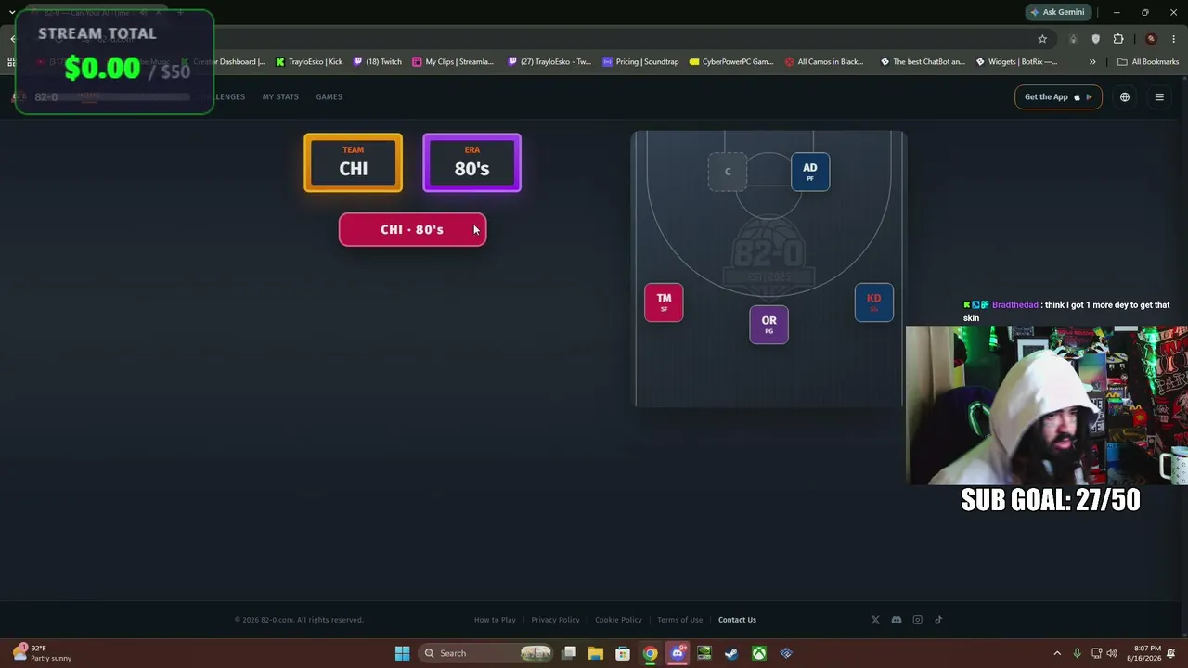Viewport: 1188px width, 668px height.
Task: Click the Get the App button
Action: tap(1058, 97)
